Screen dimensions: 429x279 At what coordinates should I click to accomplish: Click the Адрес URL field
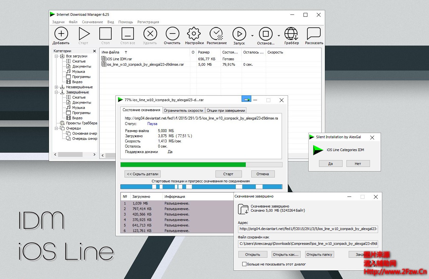[x=308, y=229]
